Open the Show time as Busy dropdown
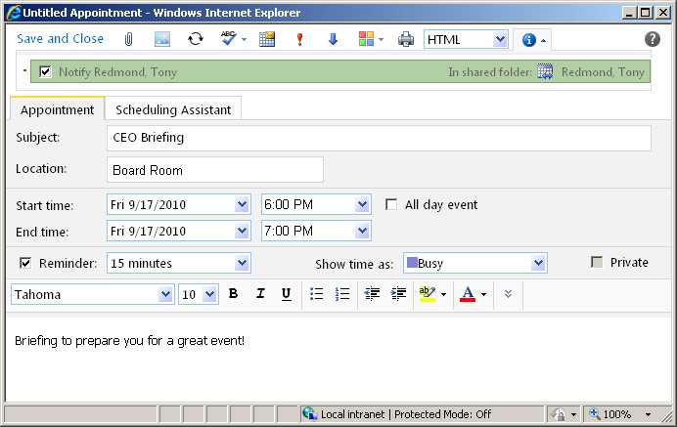 538,263
